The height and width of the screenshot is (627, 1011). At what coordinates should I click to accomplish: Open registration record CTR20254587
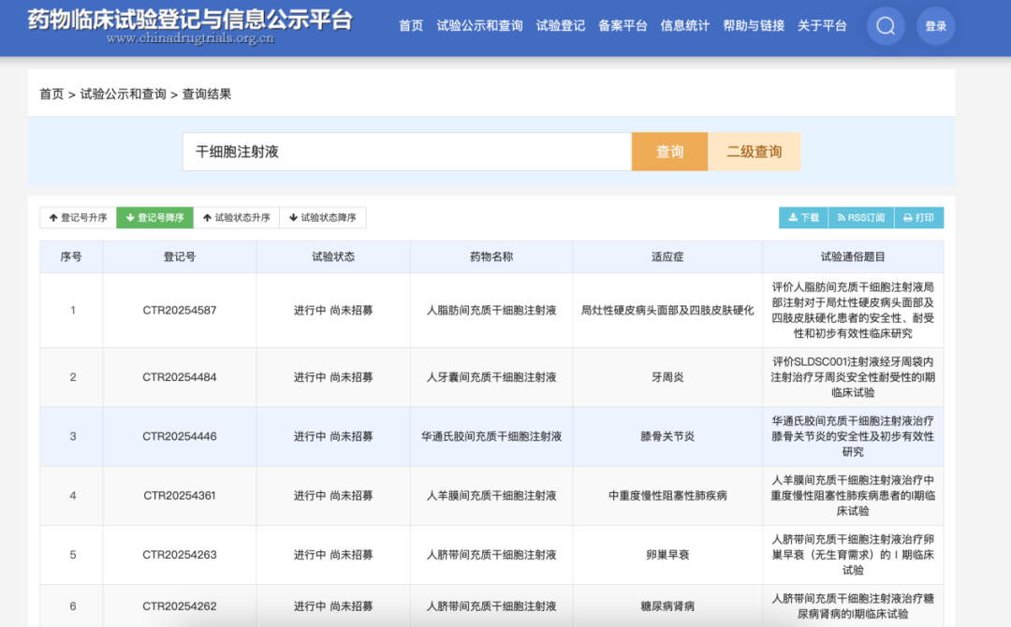[179, 310]
